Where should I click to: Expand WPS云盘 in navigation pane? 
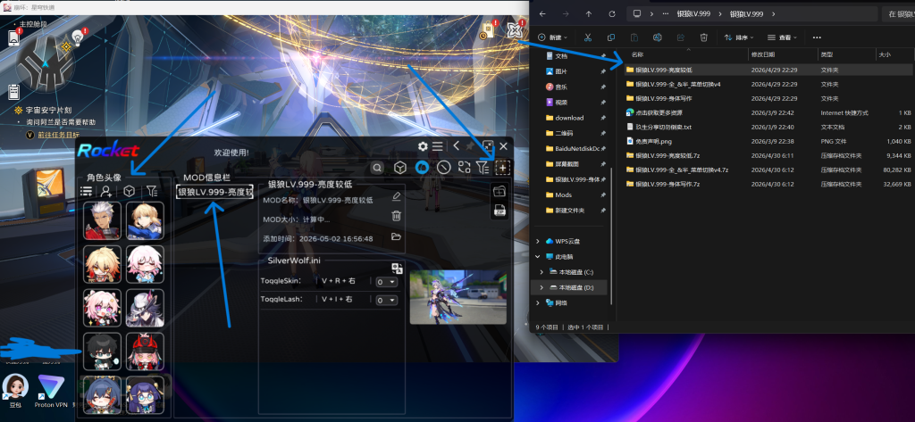click(537, 241)
